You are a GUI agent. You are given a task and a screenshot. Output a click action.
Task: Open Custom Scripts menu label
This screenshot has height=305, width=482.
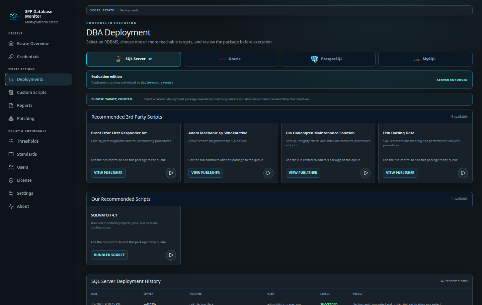pos(32,93)
